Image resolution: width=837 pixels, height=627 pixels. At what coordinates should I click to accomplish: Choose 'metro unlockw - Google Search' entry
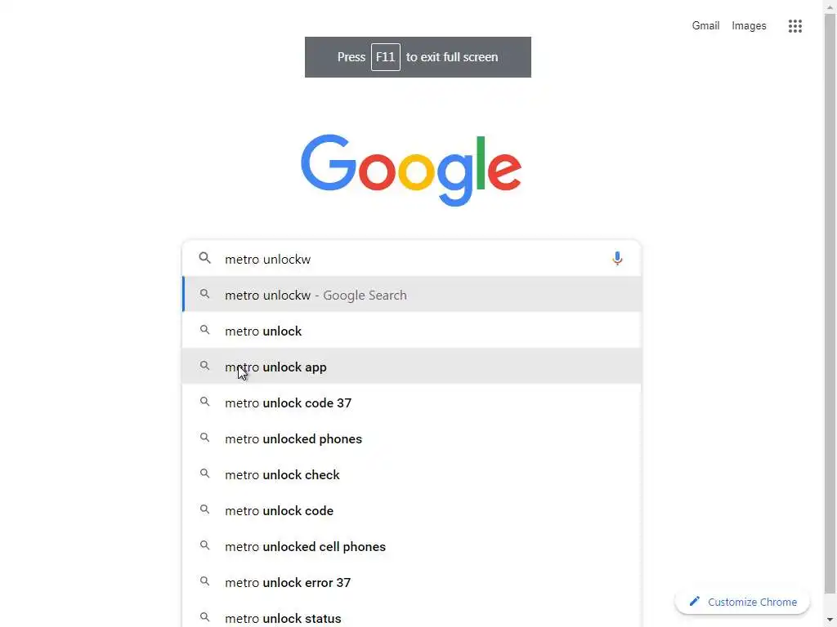coord(316,295)
